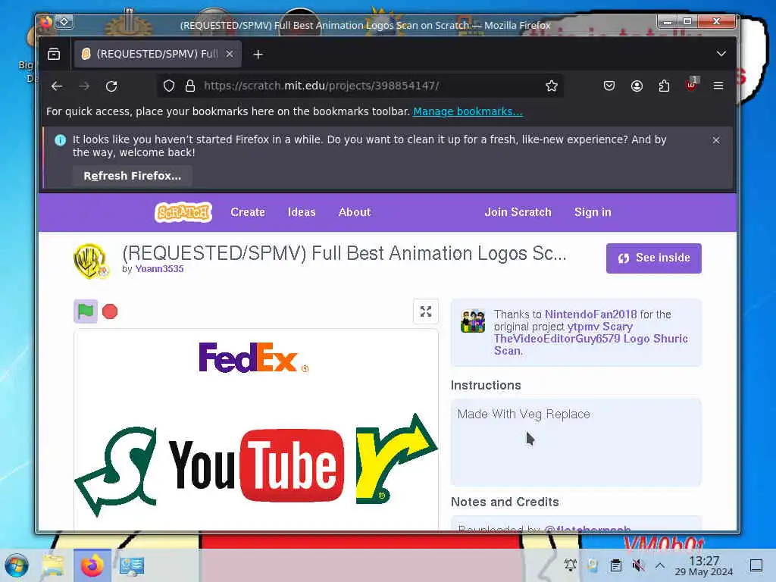This screenshot has width=776, height=582.
Task: Click Join Scratch
Action: (x=518, y=212)
